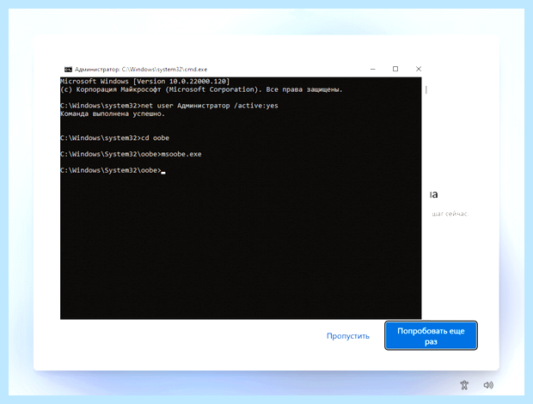Click the Microsoft Windows version line
The width and height of the screenshot is (533, 404).
tap(145, 82)
